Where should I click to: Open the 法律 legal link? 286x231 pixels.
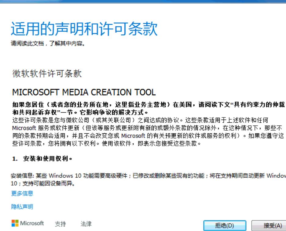coord(86,224)
